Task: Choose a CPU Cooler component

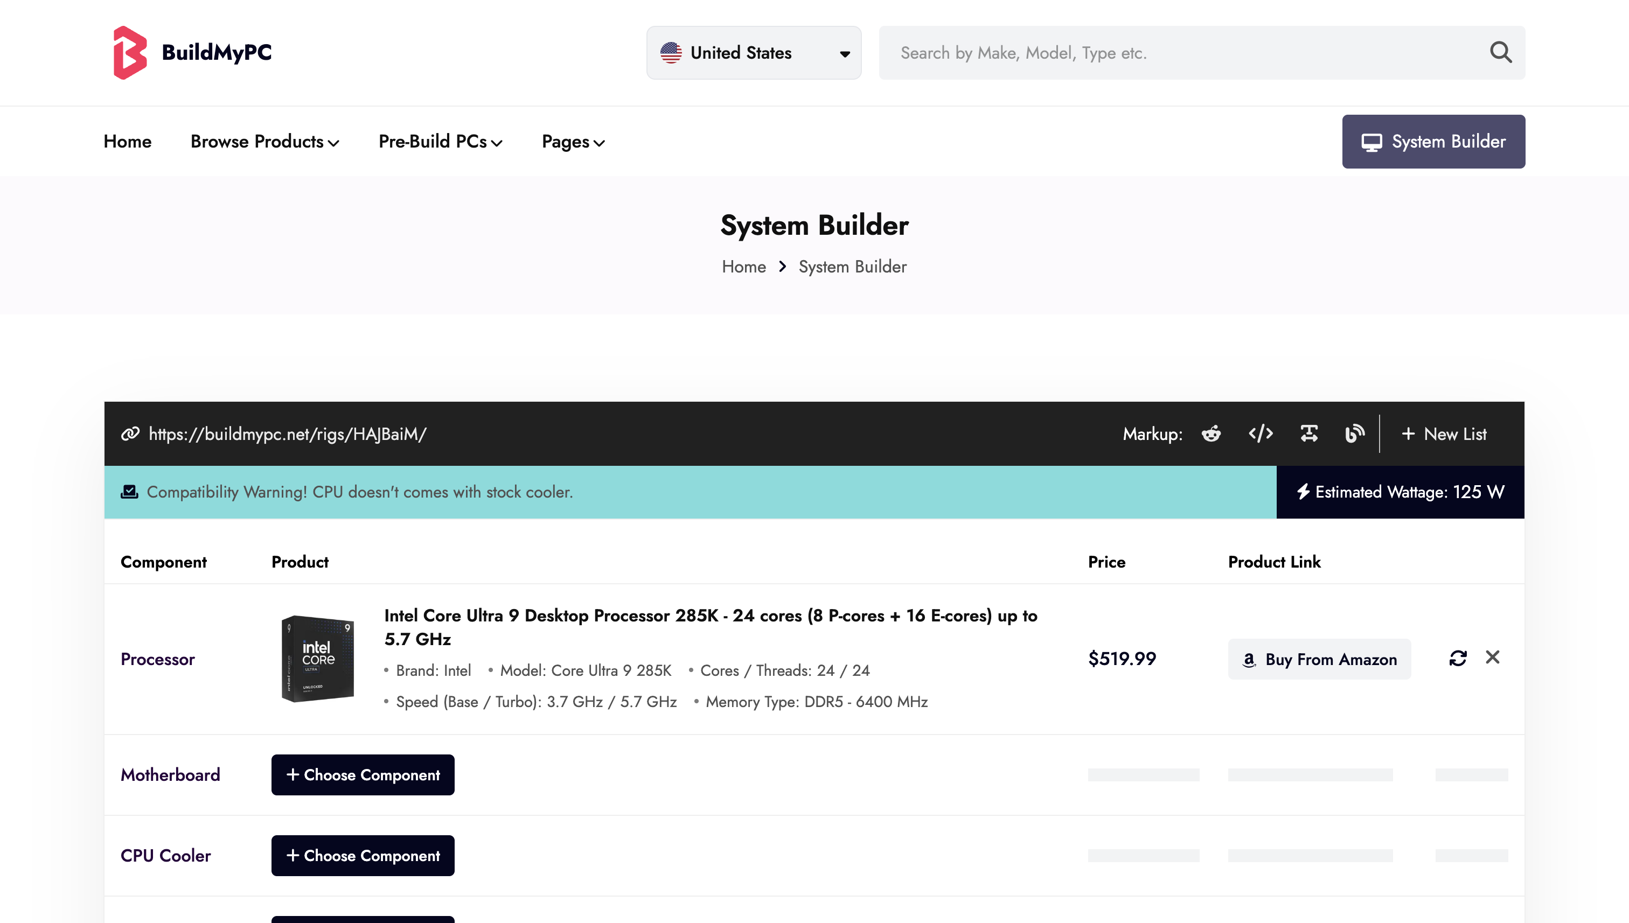Action: click(363, 855)
